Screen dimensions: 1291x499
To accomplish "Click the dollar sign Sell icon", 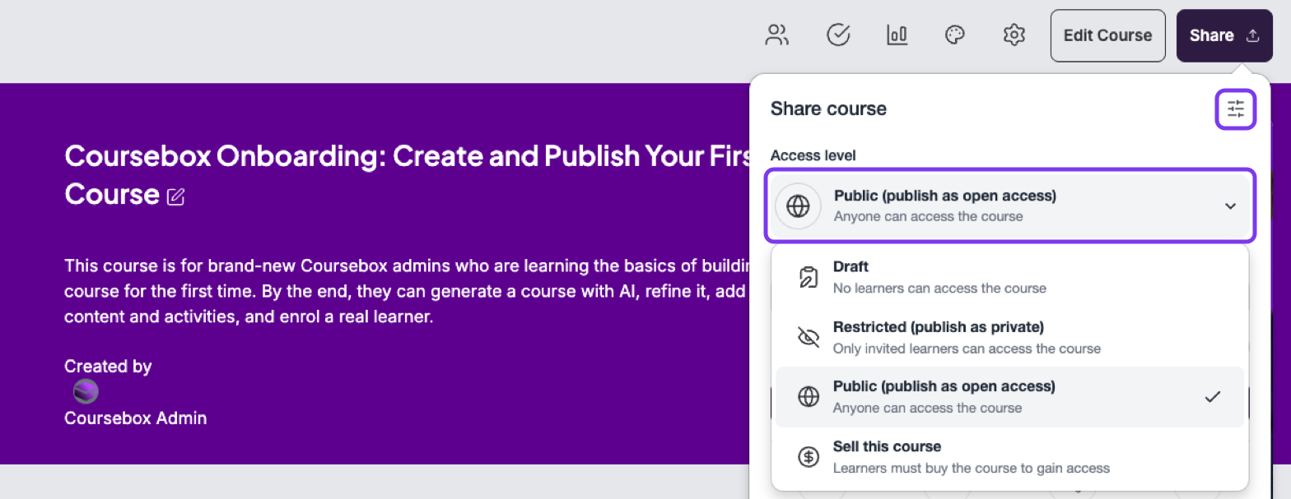I will (x=809, y=457).
